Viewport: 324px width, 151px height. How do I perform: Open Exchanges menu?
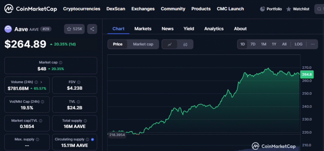[143, 9]
